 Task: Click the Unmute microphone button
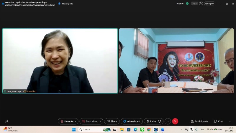(x=67, y=121)
